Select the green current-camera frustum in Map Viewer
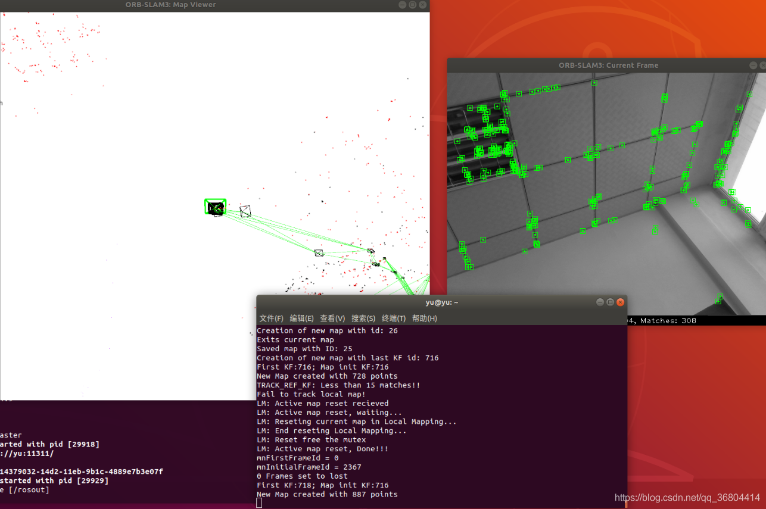766x509 pixels. (x=215, y=207)
